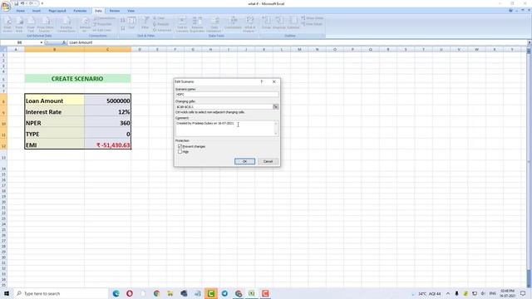Click Remove Duplicates icon
Screen dimensions: 532x299
pyautogui.click(x=197, y=24)
